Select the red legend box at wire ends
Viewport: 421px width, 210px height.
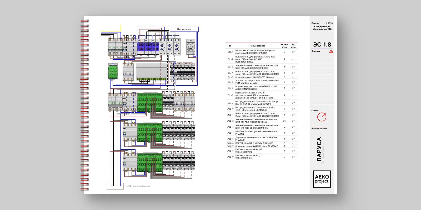pos(115,186)
